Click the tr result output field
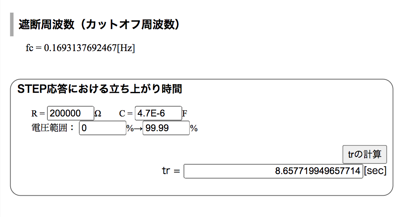 273,171
